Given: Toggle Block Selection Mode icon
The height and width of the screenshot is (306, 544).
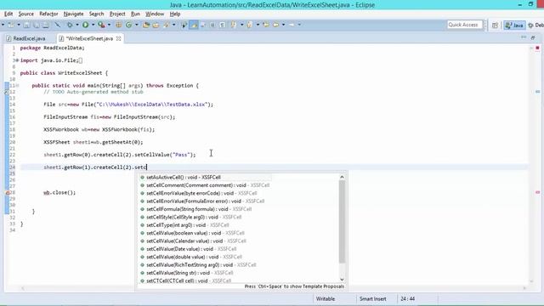Looking at the screenshot, I should tap(212, 25).
